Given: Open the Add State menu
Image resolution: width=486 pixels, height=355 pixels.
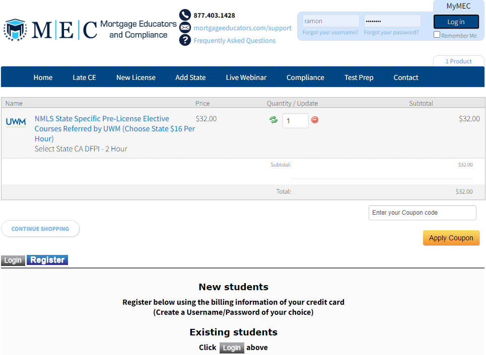Looking at the screenshot, I should (190, 77).
